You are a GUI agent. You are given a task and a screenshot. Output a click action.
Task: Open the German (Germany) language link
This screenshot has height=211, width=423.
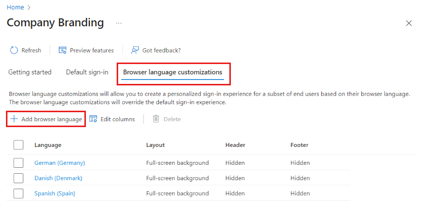(60, 163)
